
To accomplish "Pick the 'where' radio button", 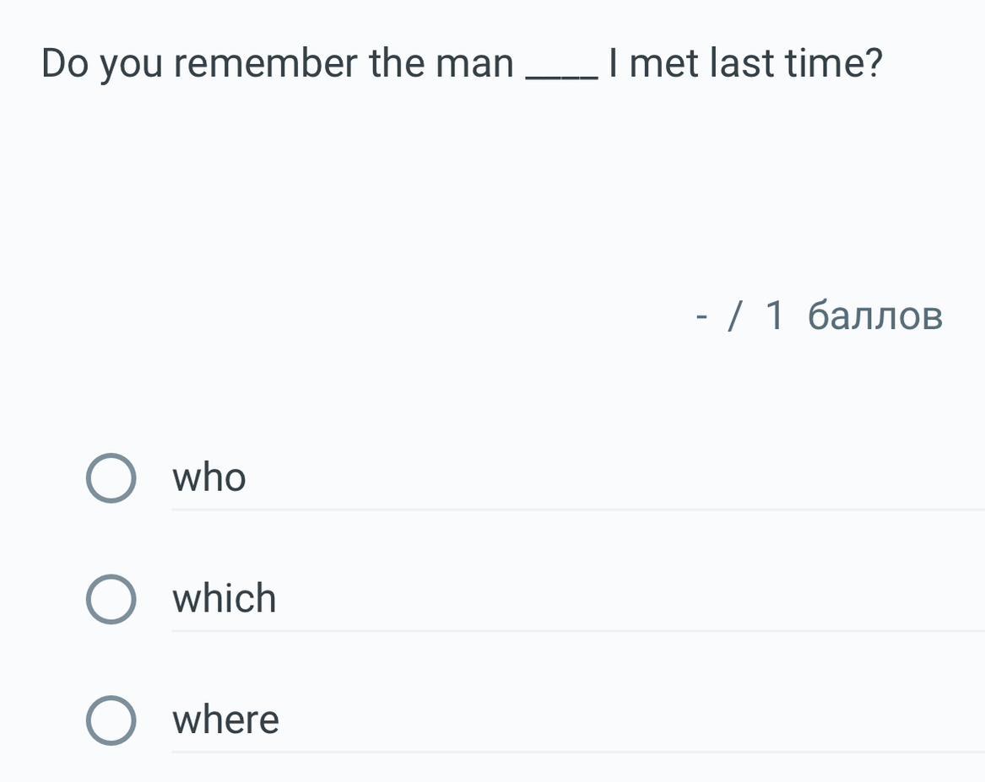I will [x=111, y=721].
